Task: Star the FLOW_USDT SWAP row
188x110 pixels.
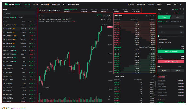Action: (x=35, y=36)
